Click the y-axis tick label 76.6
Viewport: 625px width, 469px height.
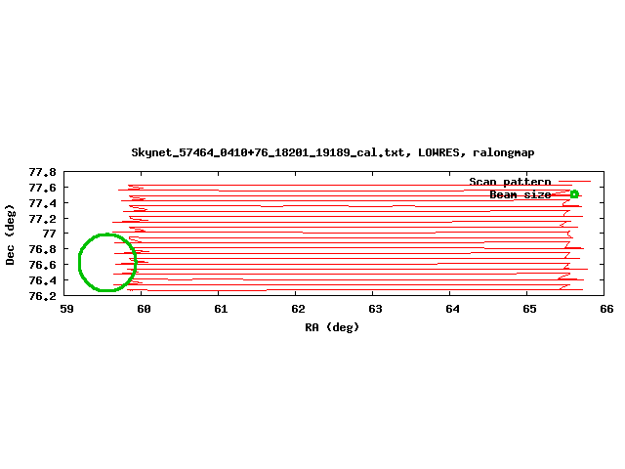(42, 265)
